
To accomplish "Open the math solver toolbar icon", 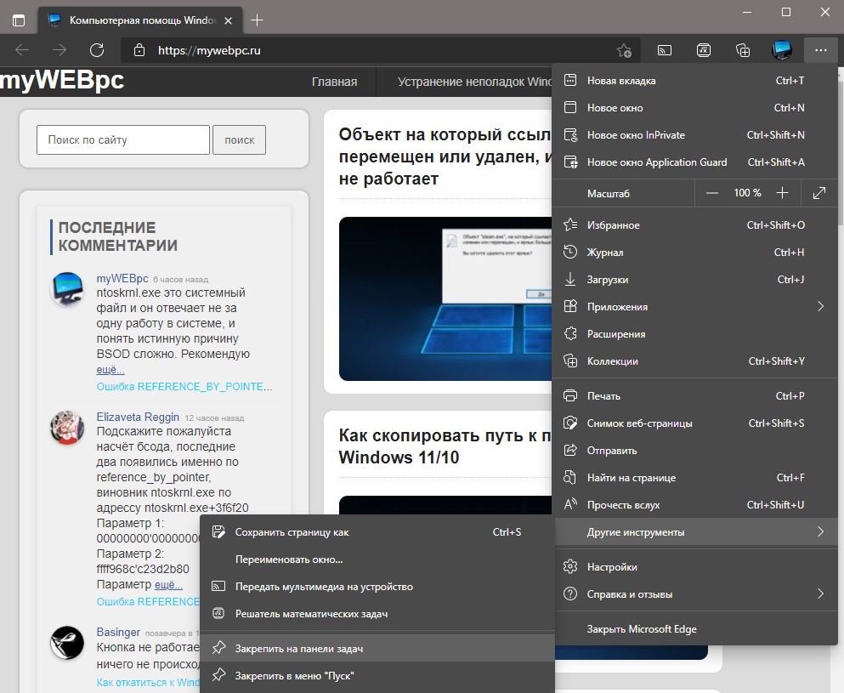I will [x=704, y=51].
